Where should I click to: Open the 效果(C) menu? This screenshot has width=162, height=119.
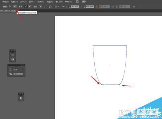coord(41,2)
